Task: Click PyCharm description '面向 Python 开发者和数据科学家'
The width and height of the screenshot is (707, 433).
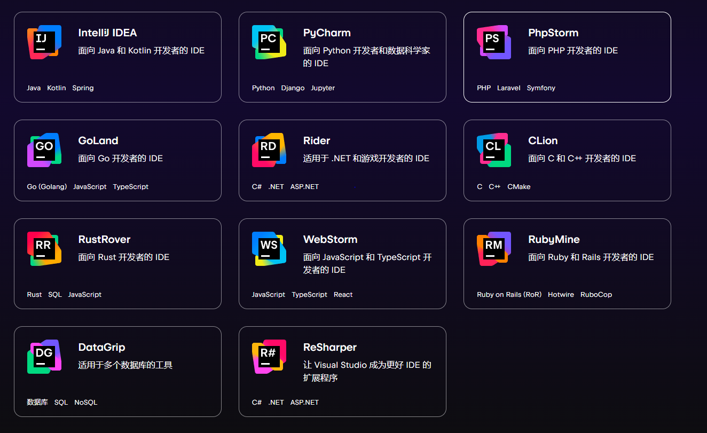Action: coord(367,51)
